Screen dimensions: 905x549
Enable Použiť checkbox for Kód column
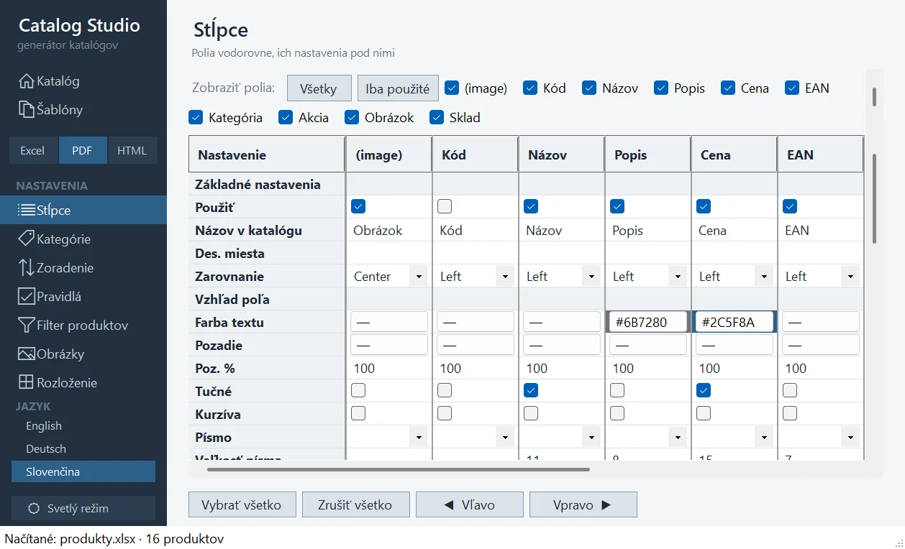tap(445, 207)
